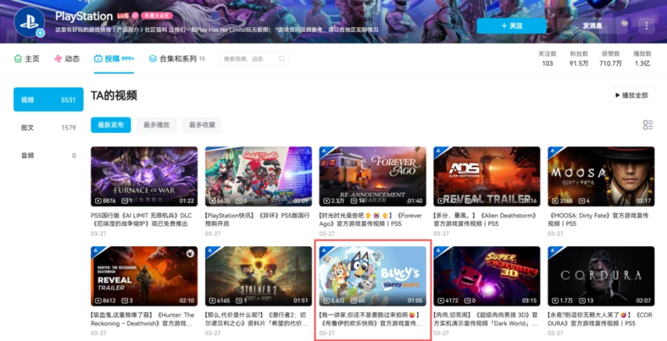The image size is (667, 341).
Task: Select the 音频 sidebar category
Action: (49, 156)
